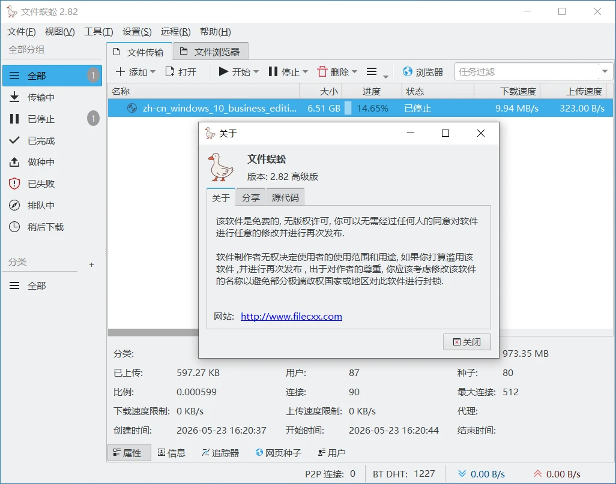This screenshot has height=484, width=616.
Task: Click the 关闭 button in the dialog
Action: pyautogui.click(x=467, y=342)
